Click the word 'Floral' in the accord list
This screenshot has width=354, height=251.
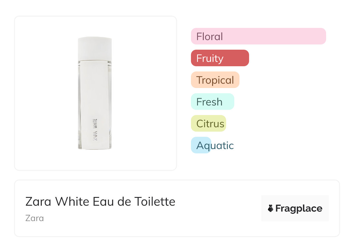210,37
